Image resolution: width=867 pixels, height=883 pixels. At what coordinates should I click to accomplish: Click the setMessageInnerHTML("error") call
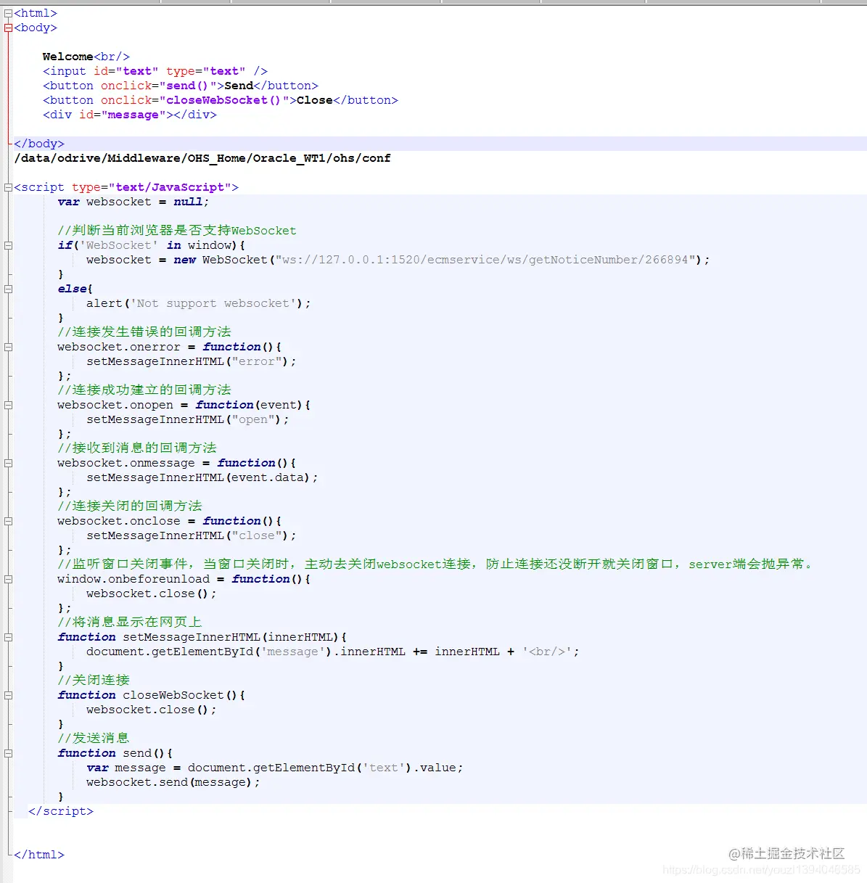point(192,361)
